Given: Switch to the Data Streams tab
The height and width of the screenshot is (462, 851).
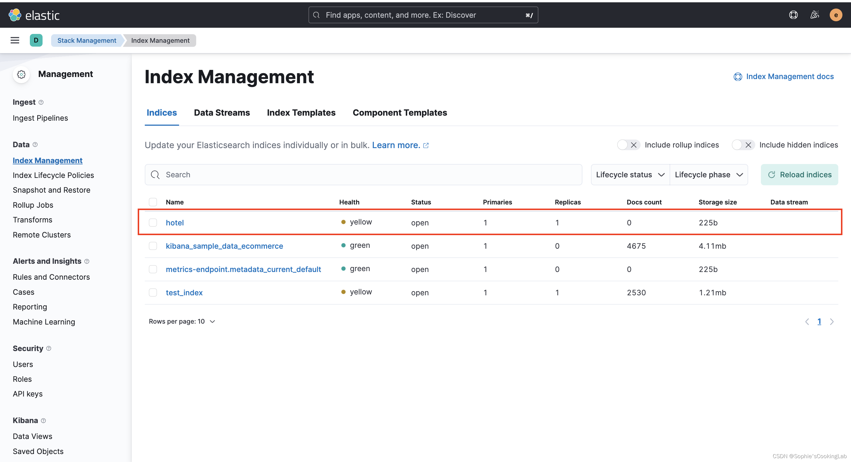Looking at the screenshot, I should [222, 112].
